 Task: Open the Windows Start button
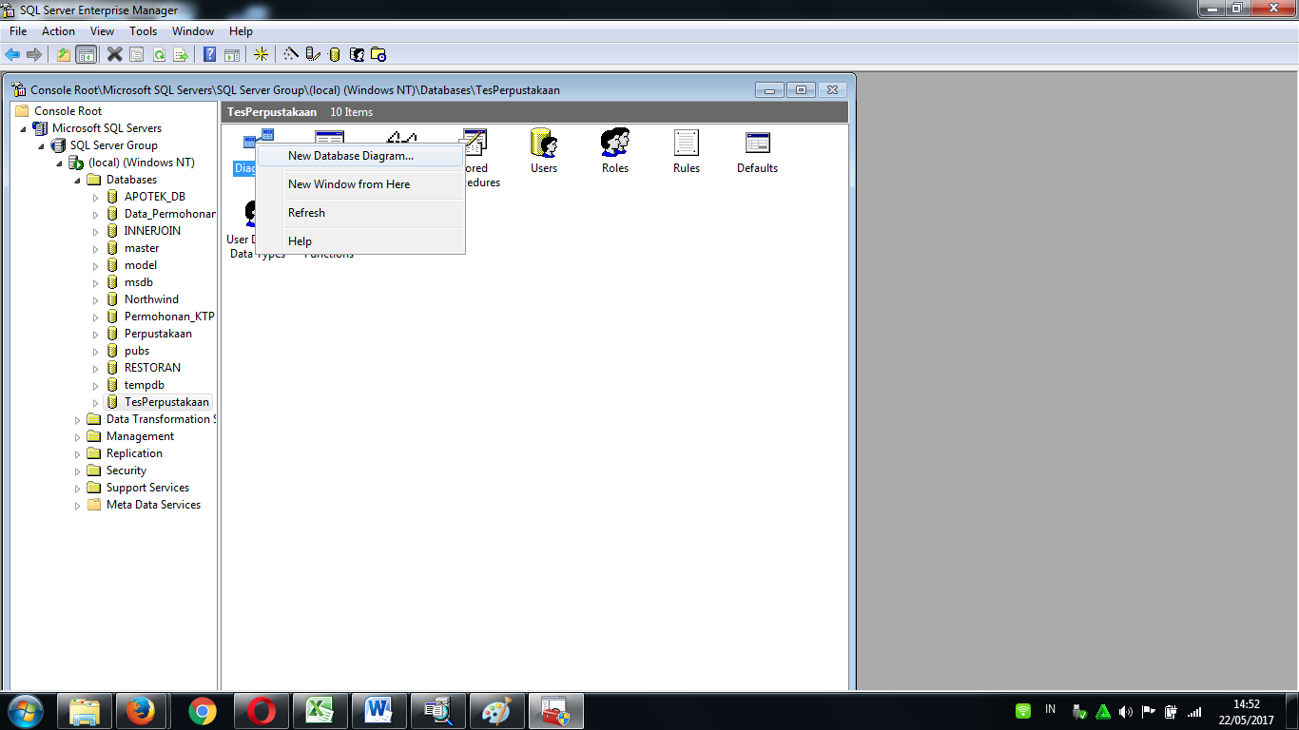pos(25,711)
